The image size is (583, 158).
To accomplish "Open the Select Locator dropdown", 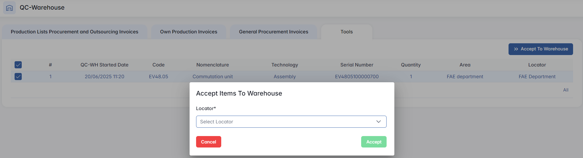I will click(x=291, y=122).
